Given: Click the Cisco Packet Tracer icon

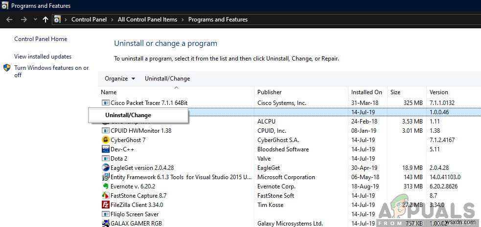Looking at the screenshot, I should [x=105, y=103].
